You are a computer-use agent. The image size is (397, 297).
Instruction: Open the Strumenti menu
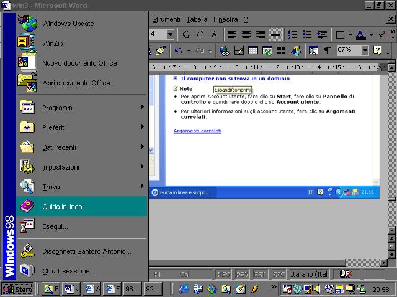[166, 19]
